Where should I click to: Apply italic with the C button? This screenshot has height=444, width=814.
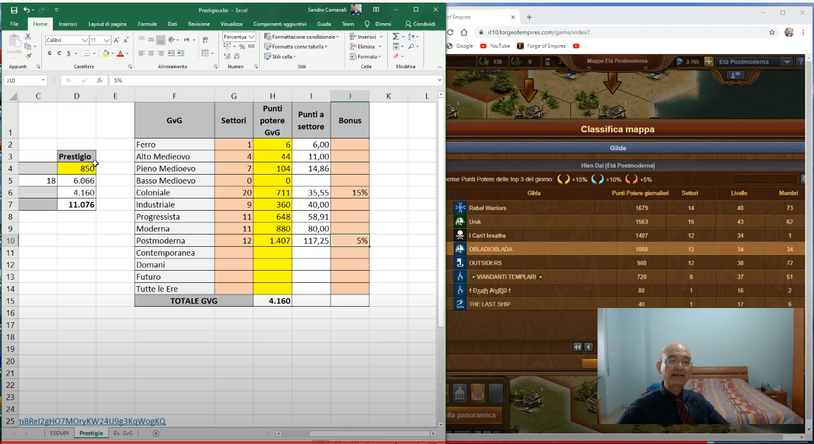click(59, 53)
